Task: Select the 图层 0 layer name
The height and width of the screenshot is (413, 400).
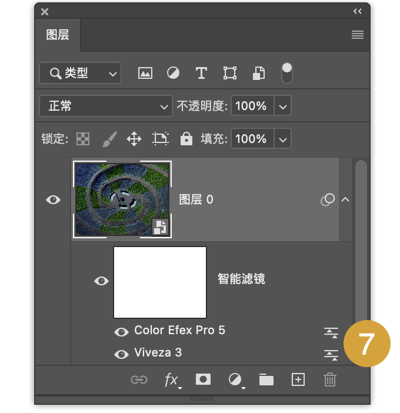Action: (196, 199)
